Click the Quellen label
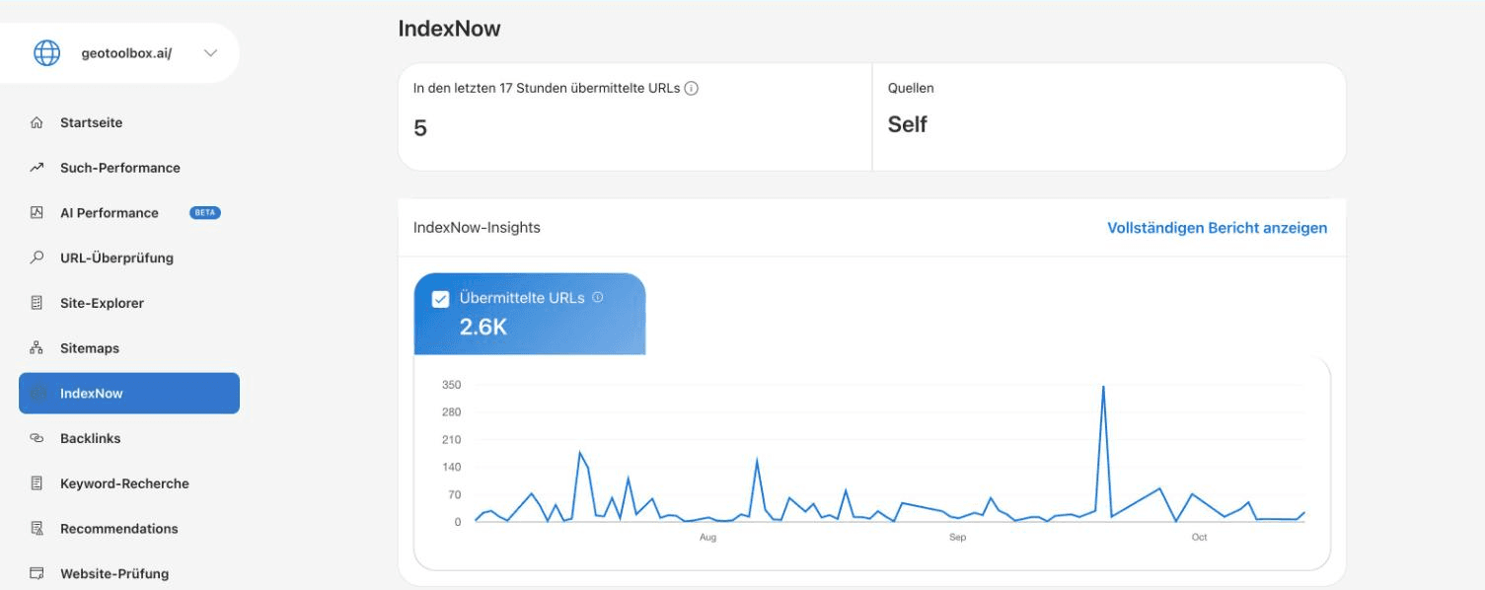 [x=911, y=88]
